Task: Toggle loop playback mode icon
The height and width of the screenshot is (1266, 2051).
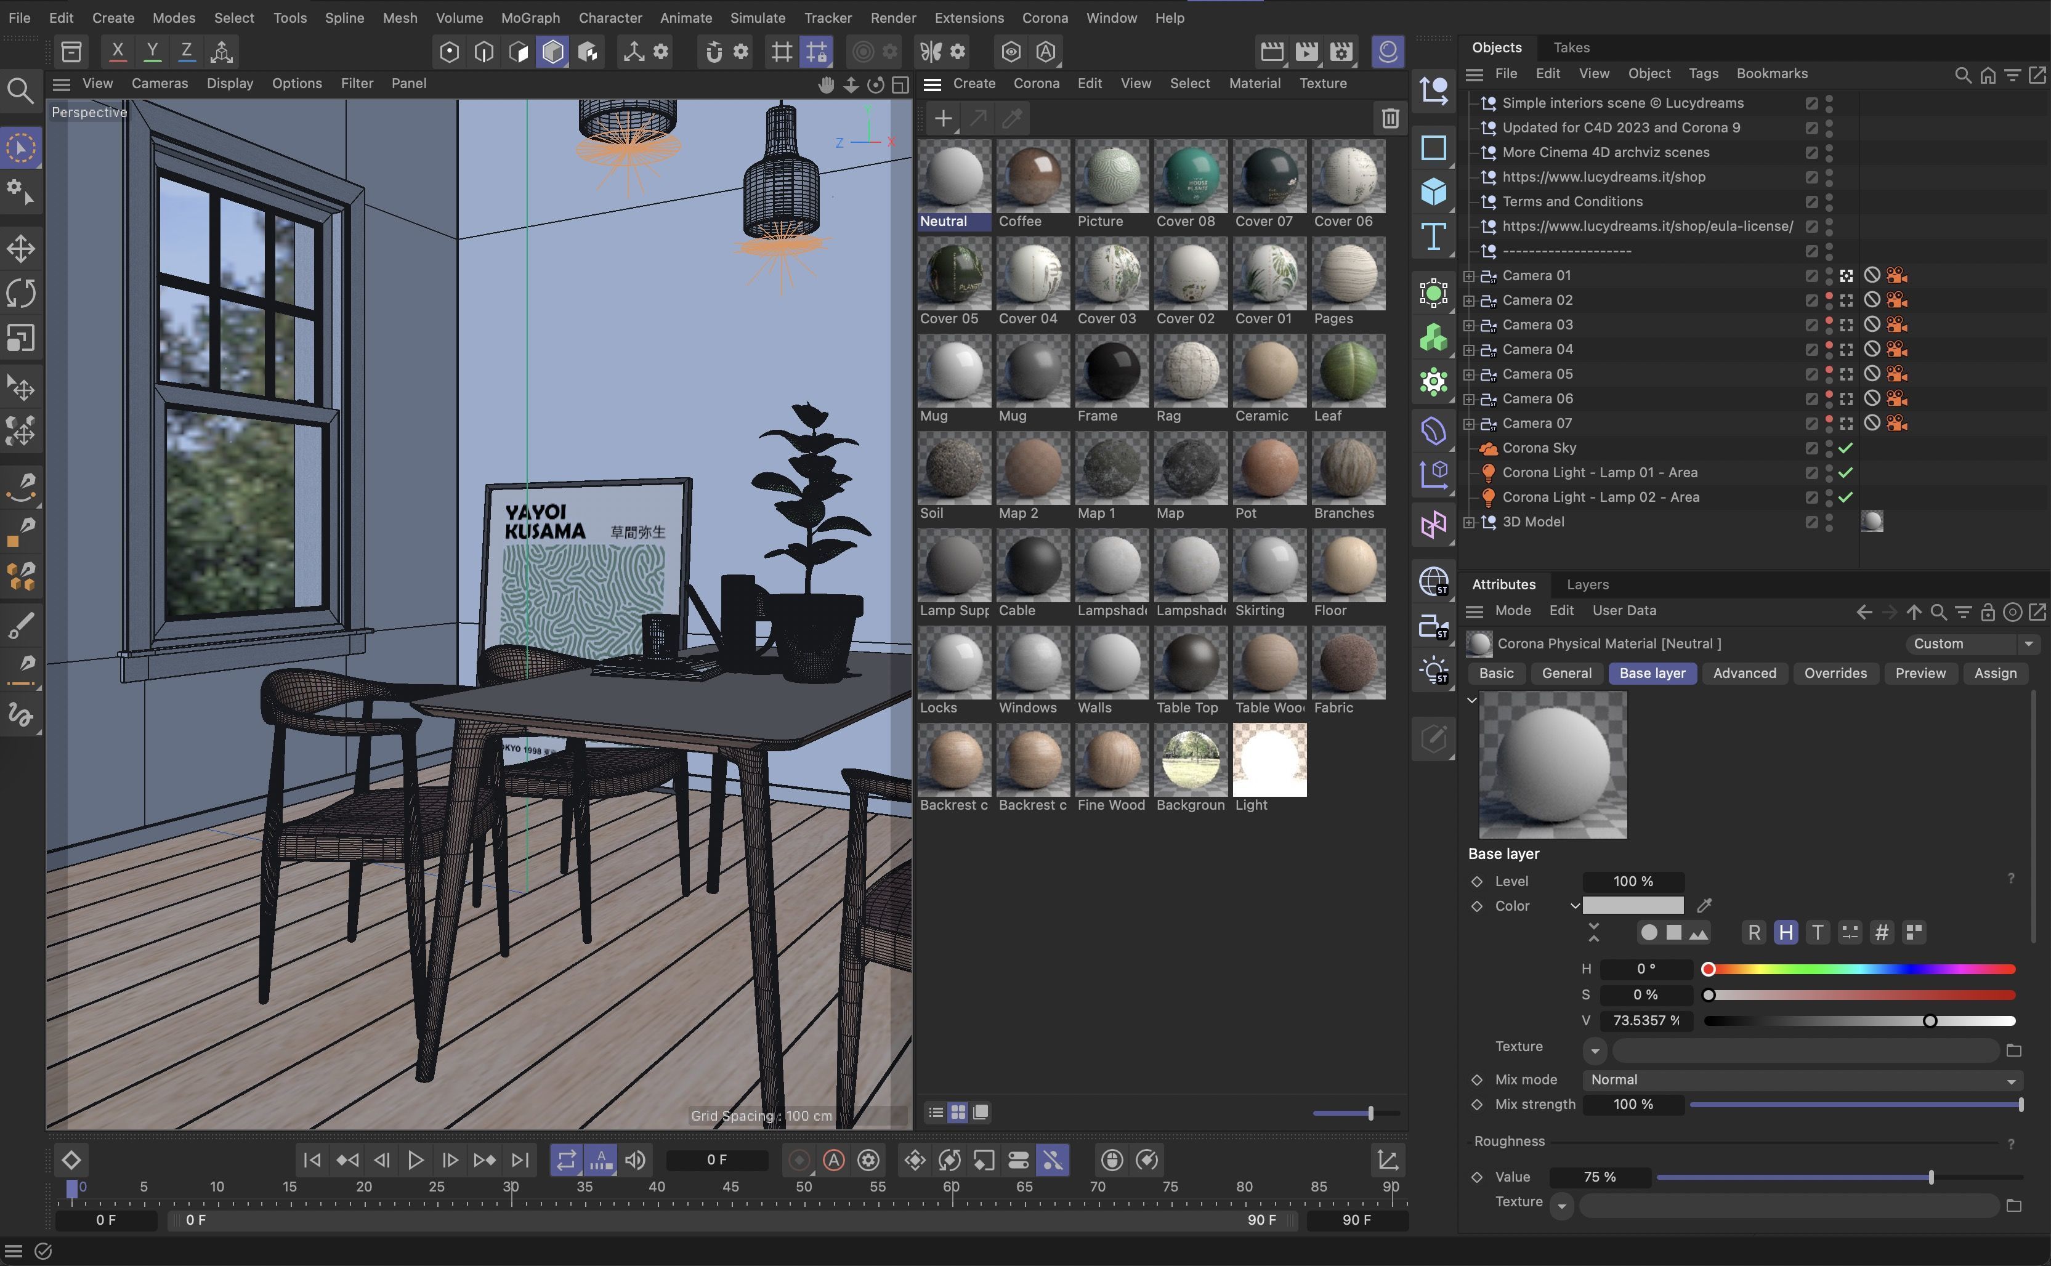Action: (x=566, y=1161)
